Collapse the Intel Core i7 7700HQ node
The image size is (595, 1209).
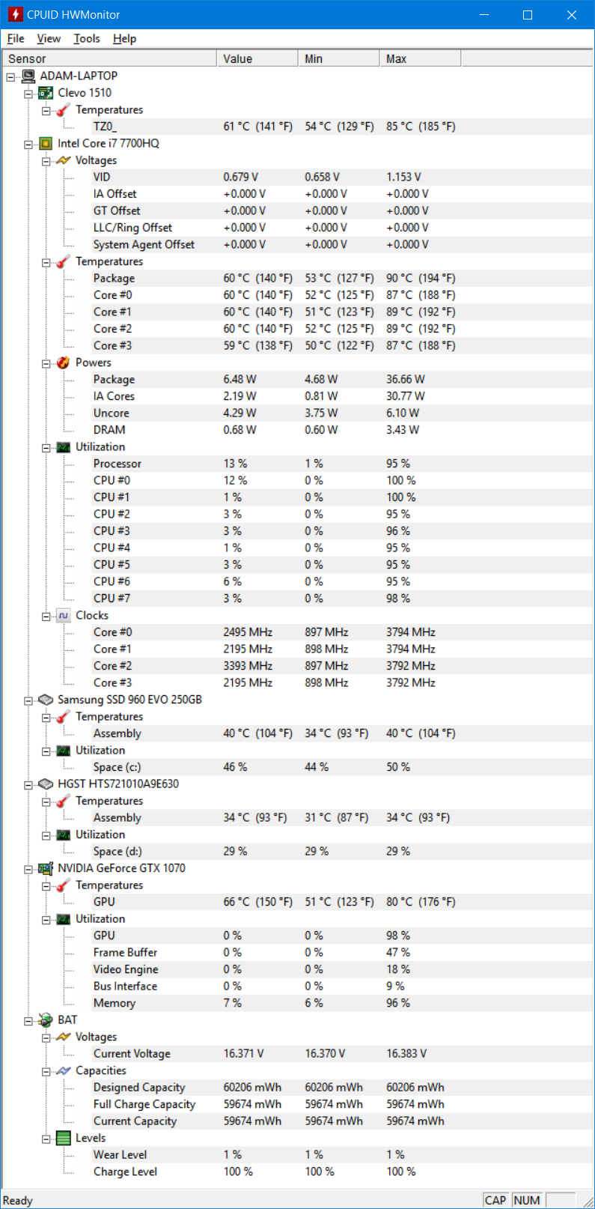point(28,144)
